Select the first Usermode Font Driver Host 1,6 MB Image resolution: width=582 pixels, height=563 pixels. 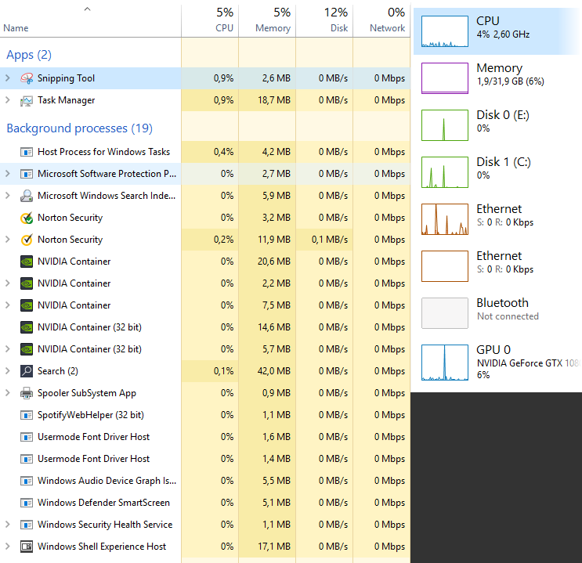(x=205, y=437)
